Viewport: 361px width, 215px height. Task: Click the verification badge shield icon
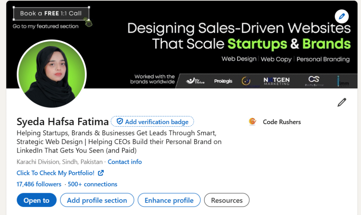120,121
